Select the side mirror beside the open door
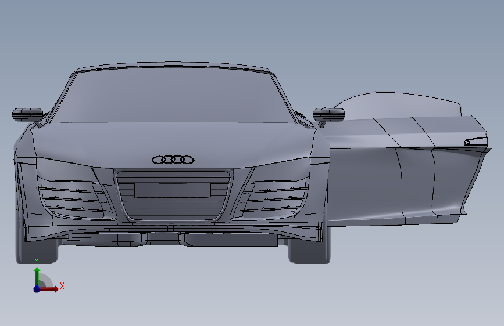The width and height of the screenshot is (504, 326). click(x=329, y=114)
